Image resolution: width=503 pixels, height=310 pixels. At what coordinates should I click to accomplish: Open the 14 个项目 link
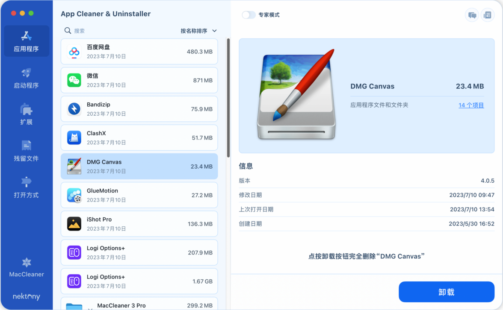click(x=471, y=105)
